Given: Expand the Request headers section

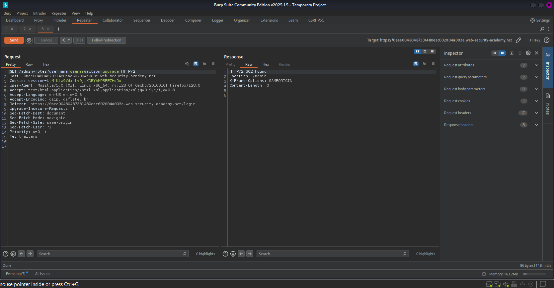Looking at the screenshot, I should point(536,113).
